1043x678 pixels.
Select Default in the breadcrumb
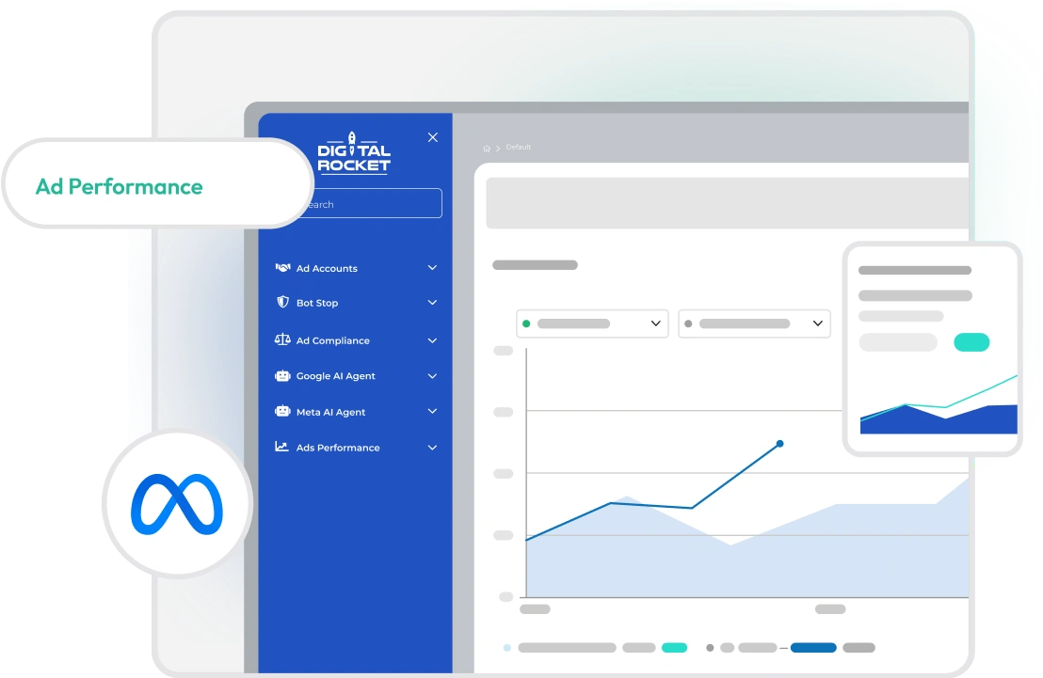518,148
